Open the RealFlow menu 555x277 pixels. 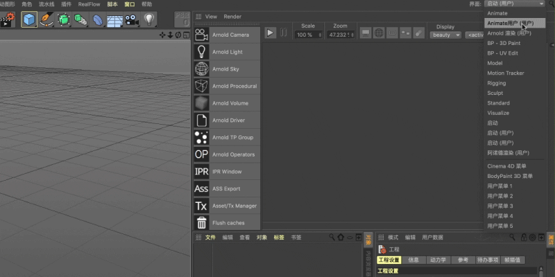[x=89, y=4]
